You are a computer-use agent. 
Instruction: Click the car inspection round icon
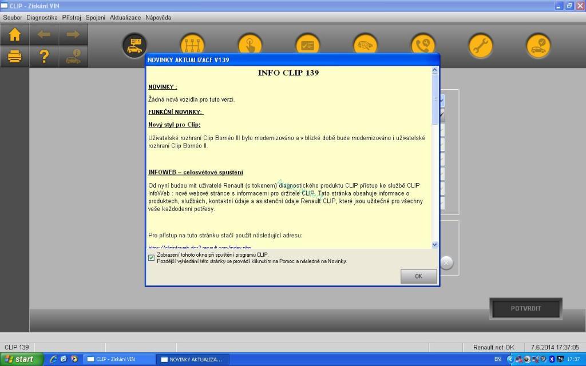(x=365, y=46)
